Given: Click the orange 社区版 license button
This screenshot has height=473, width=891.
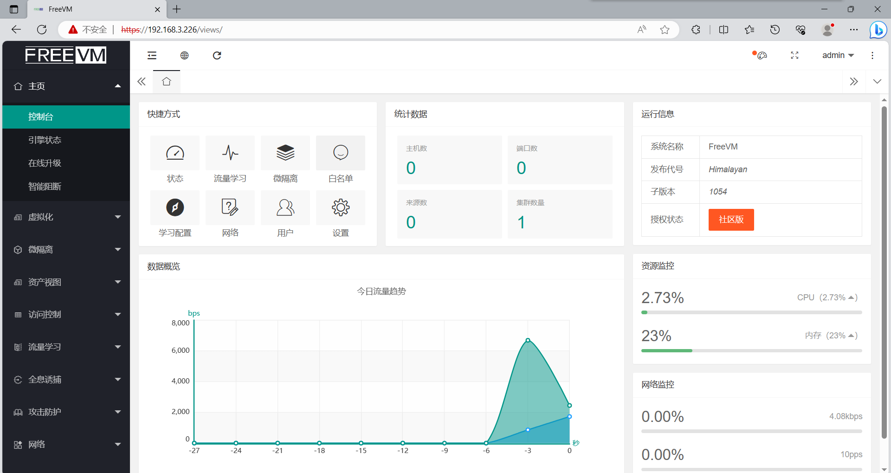Looking at the screenshot, I should pyautogui.click(x=731, y=220).
